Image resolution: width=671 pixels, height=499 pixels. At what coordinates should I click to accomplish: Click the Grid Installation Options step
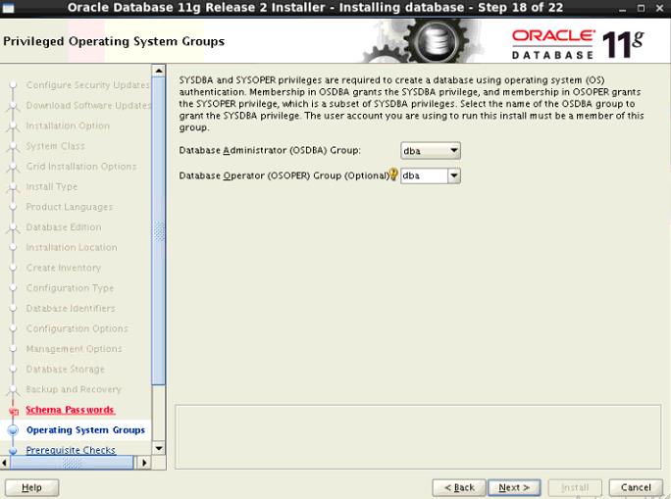pos(81,167)
